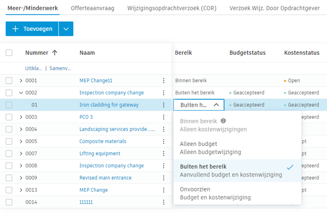Open the kebab menu for PCO 3 row

164,117
